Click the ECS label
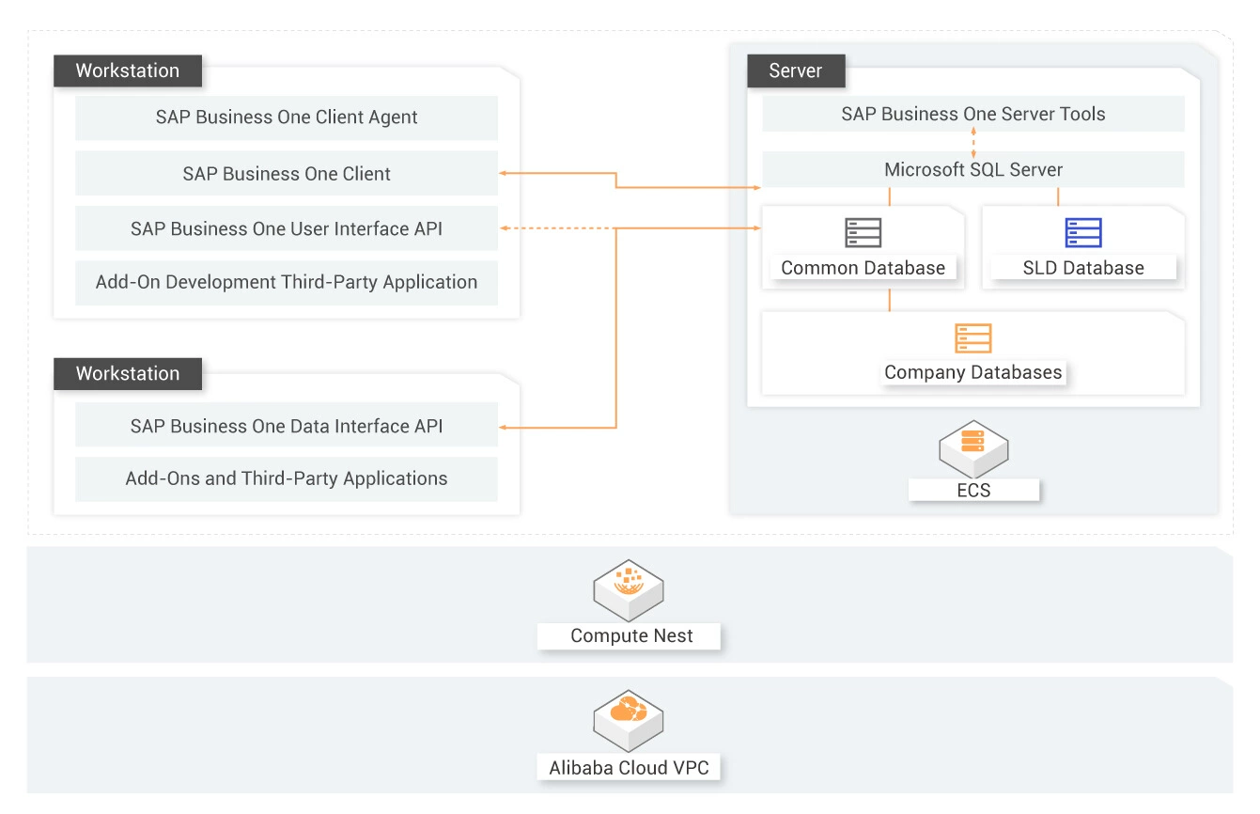The height and width of the screenshot is (814, 1260). 973,490
